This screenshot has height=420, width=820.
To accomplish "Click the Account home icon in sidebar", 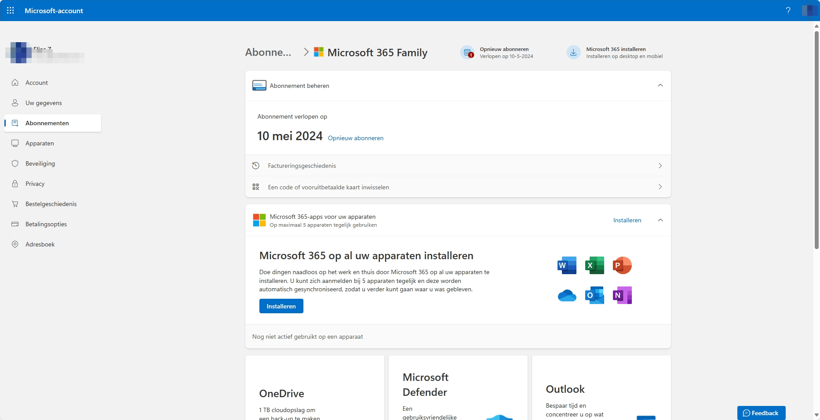I will (x=15, y=83).
